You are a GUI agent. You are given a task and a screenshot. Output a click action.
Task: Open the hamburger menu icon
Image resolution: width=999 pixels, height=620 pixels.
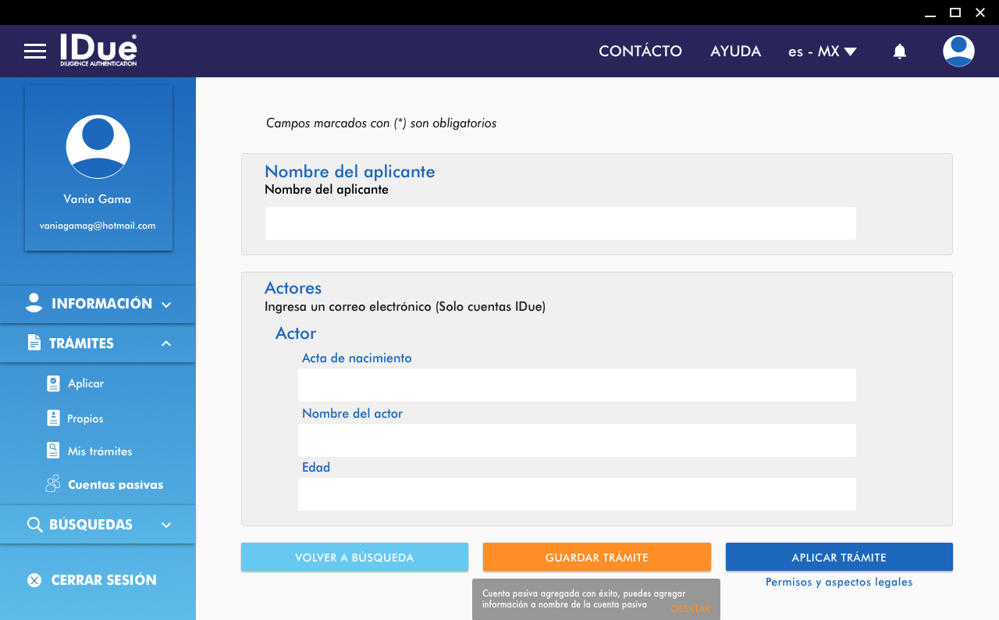35,52
